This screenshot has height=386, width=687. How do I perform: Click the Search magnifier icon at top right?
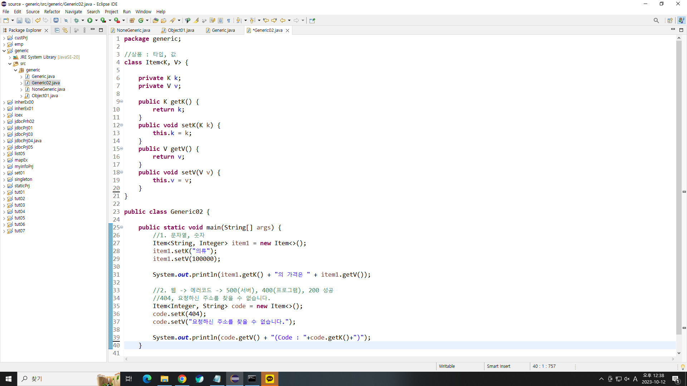pyautogui.click(x=656, y=21)
